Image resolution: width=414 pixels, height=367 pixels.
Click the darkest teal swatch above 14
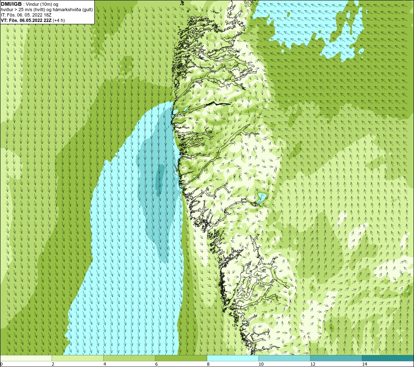(x=388, y=358)
